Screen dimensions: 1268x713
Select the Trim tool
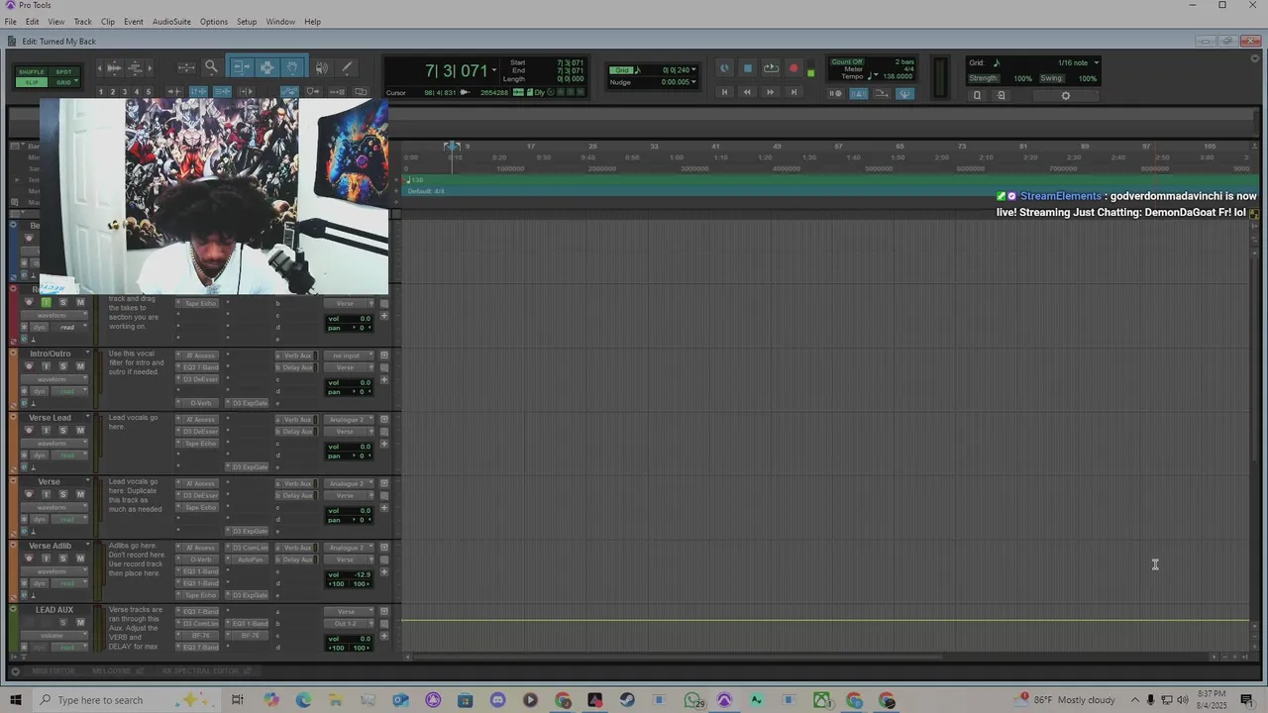click(x=241, y=67)
